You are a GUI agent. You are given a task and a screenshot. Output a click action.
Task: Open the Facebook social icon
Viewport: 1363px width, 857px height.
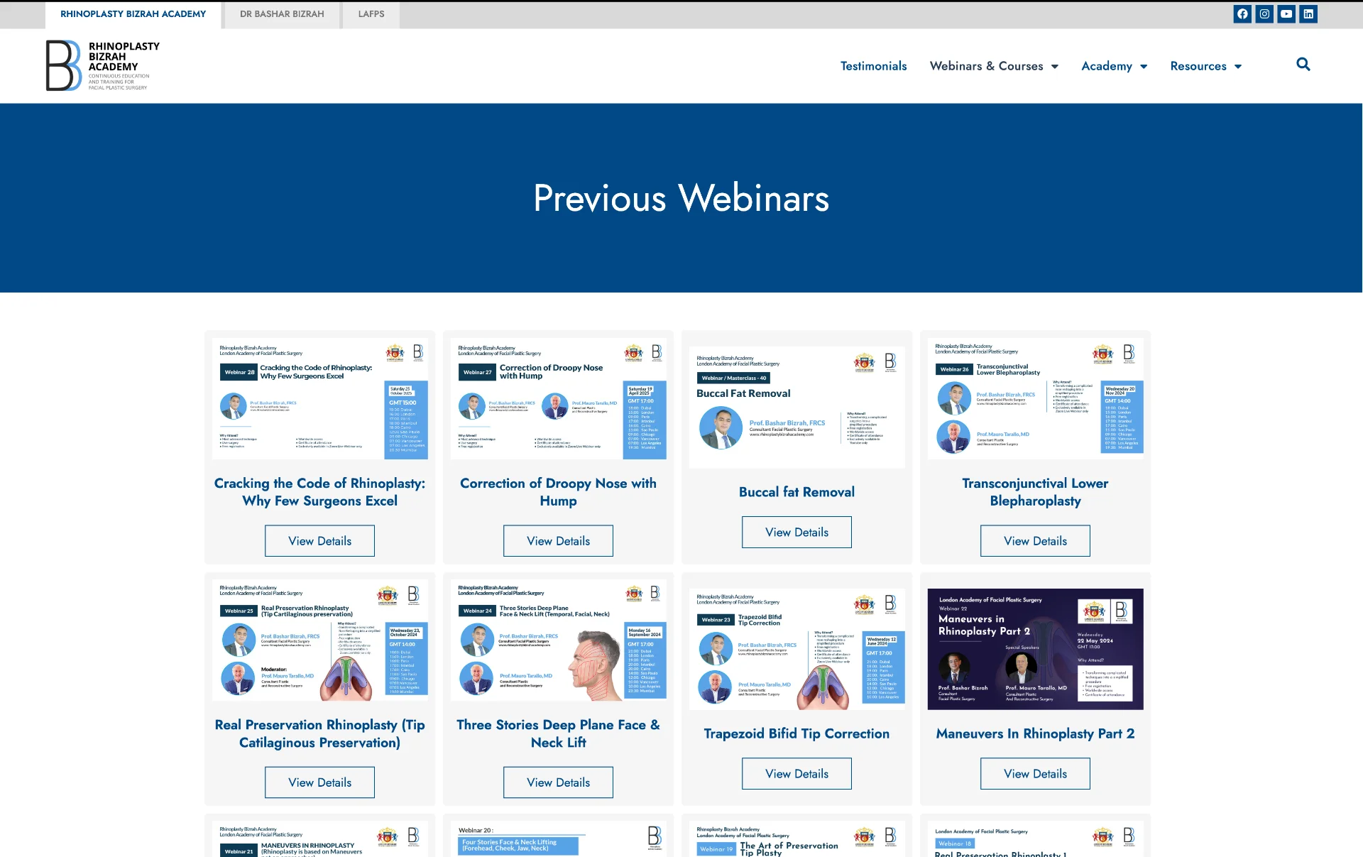click(x=1242, y=13)
